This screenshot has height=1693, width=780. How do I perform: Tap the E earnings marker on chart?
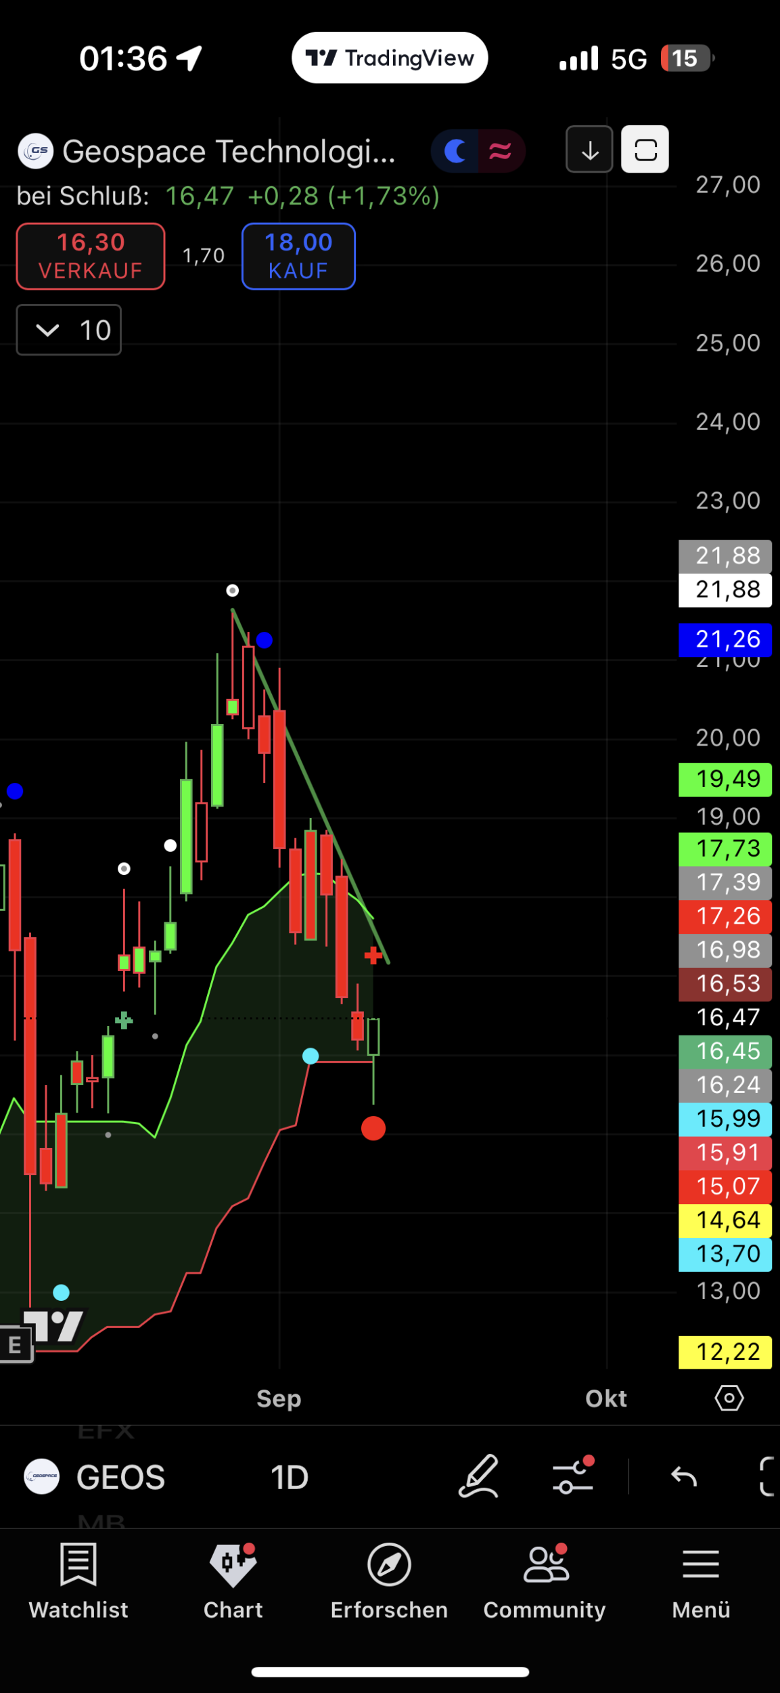click(x=15, y=1345)
